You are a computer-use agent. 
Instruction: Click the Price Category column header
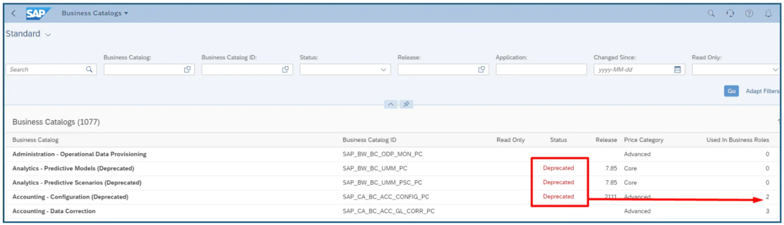coord(643,140)
